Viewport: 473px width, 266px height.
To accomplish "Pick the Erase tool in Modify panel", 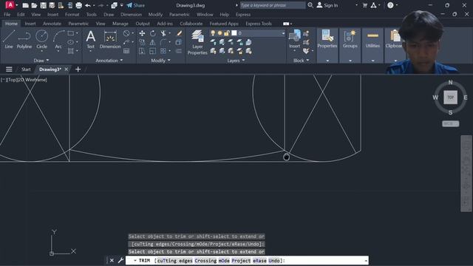I will click(x=179, y=33).
